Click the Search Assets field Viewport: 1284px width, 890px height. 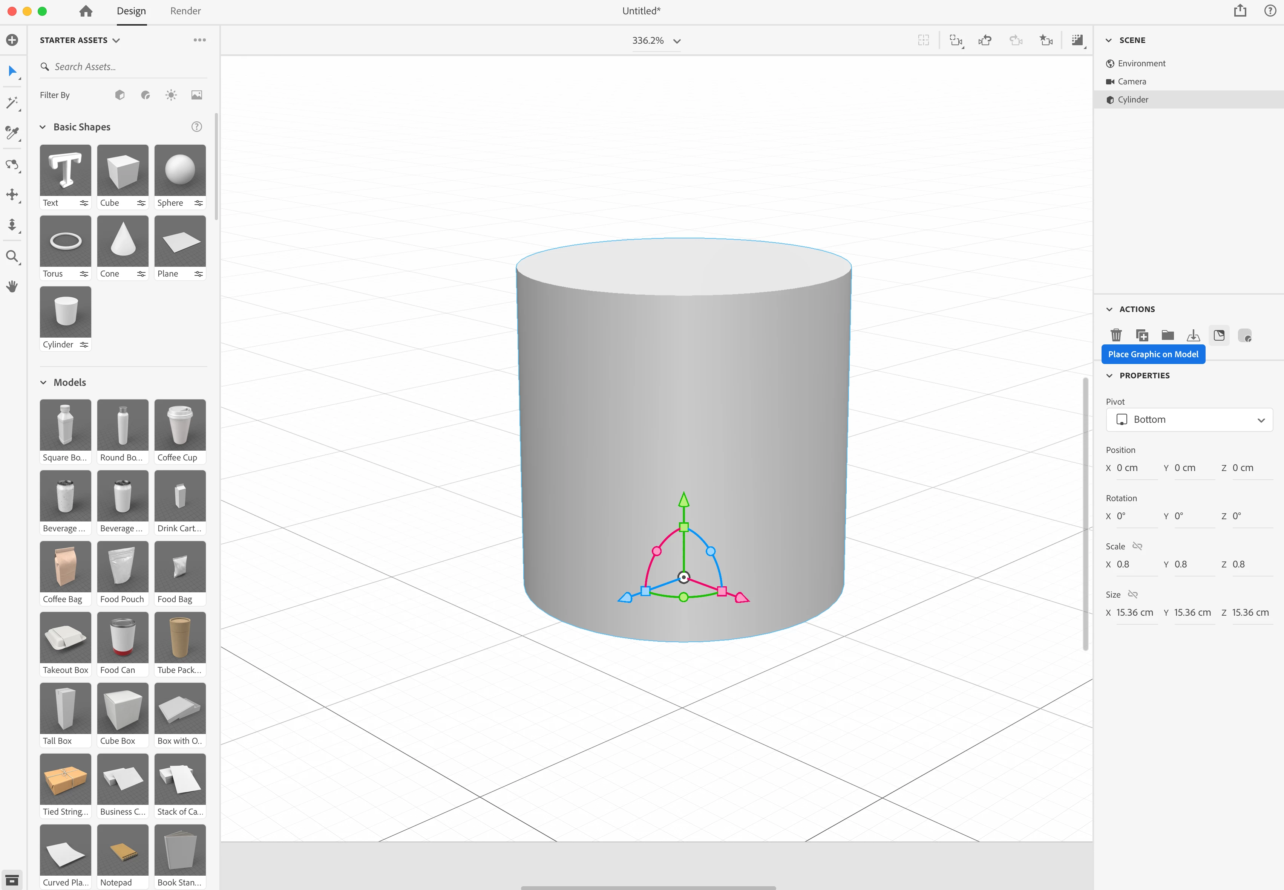coord(128,67)
